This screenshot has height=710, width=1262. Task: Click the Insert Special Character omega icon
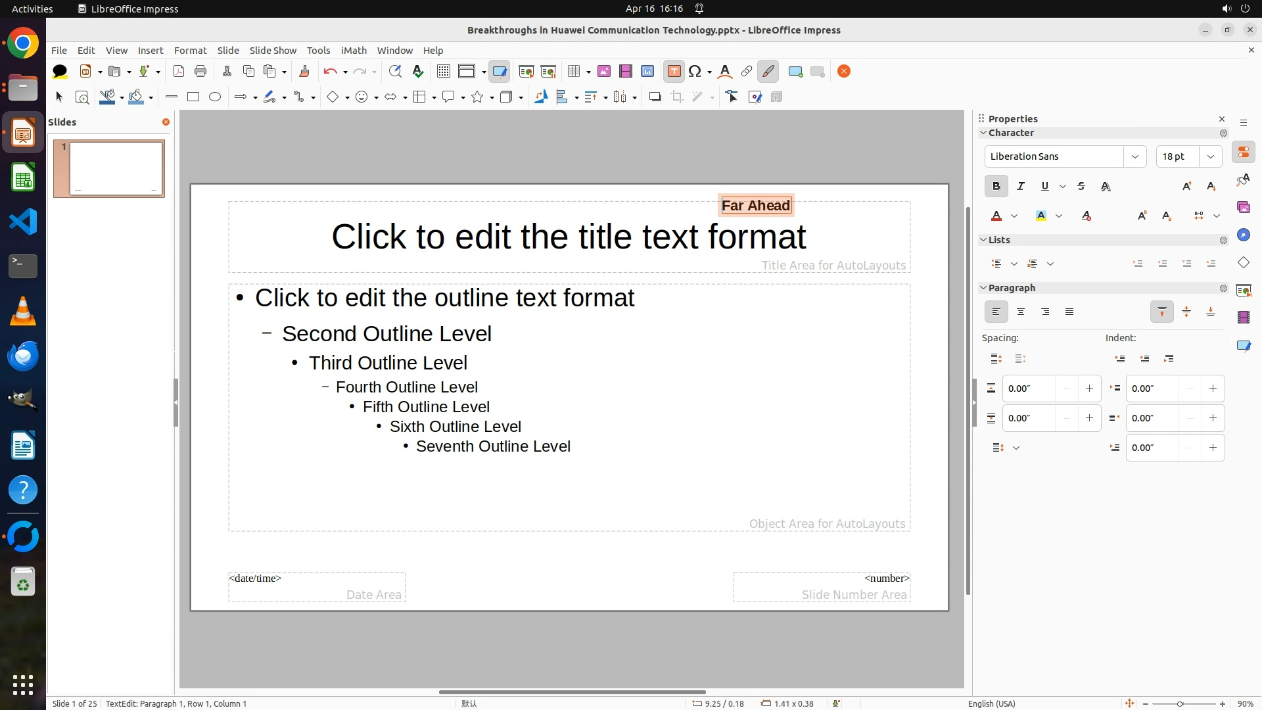point(695,72)
